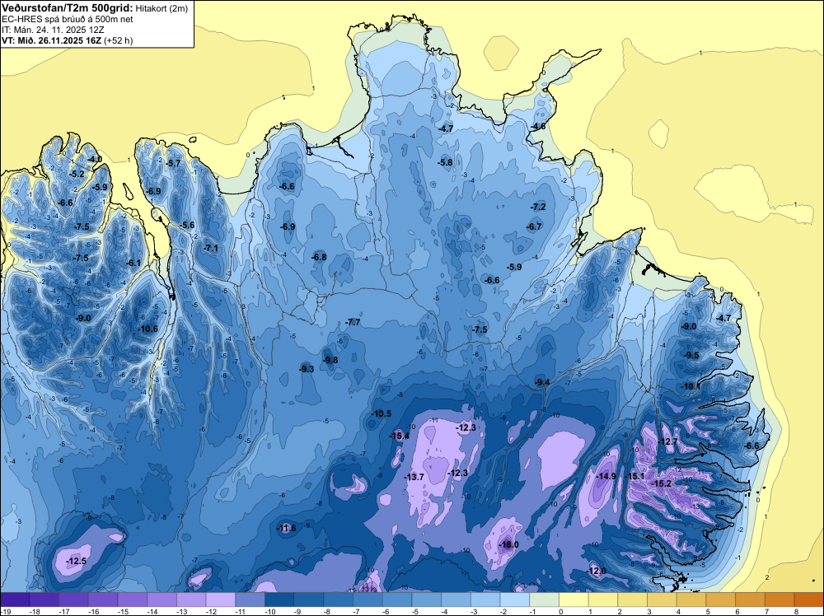Click the -6.7 temperature label
Viewport: 824px width, 616px height.
coord(534,226)
